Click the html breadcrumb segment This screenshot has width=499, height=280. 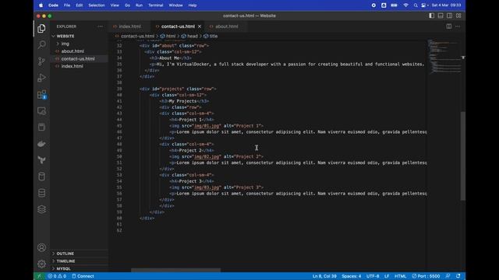pyautogui.click(x=168, y=37)
